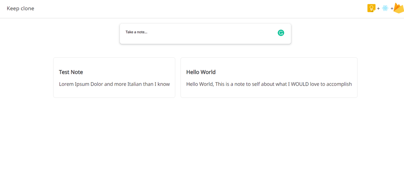Click the Test Note title text
The width and height of the screenshot is (404, 176).
pos(71,72)
